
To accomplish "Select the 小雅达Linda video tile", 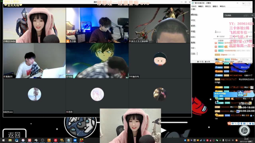I will pos(34,25).
